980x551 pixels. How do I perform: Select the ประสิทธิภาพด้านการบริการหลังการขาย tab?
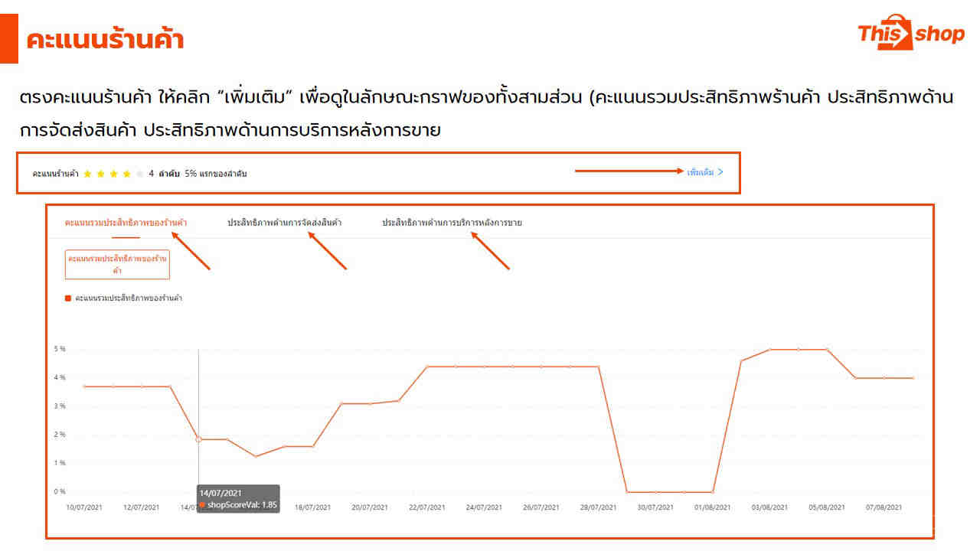(x=452, y=223)
